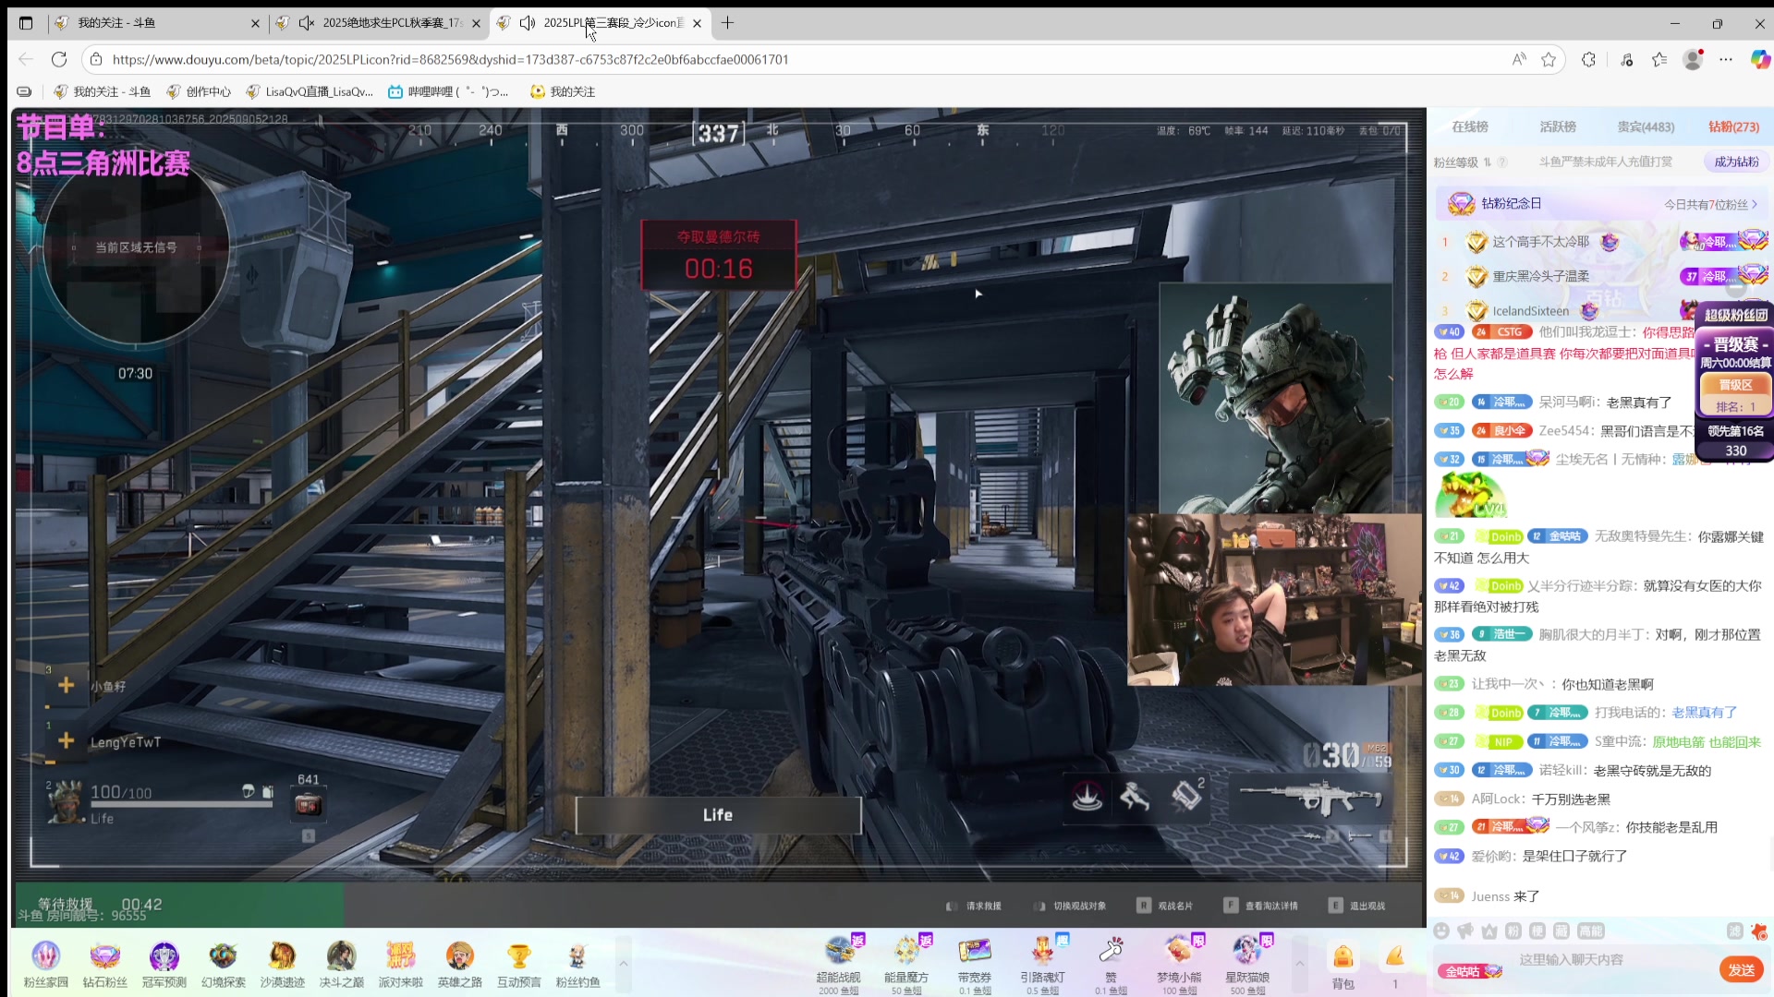Open the LisaQvQ直播 bookmark

pyautogui.click(x=310, y=91)
